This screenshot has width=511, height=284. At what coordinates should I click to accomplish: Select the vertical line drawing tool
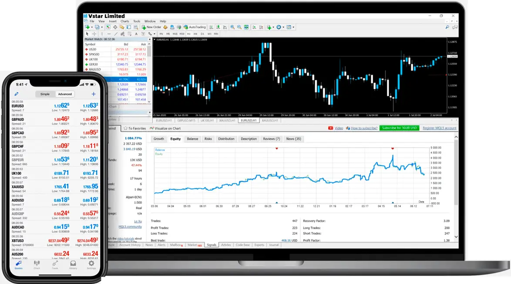pyautogui.click(x=102, y=34)
